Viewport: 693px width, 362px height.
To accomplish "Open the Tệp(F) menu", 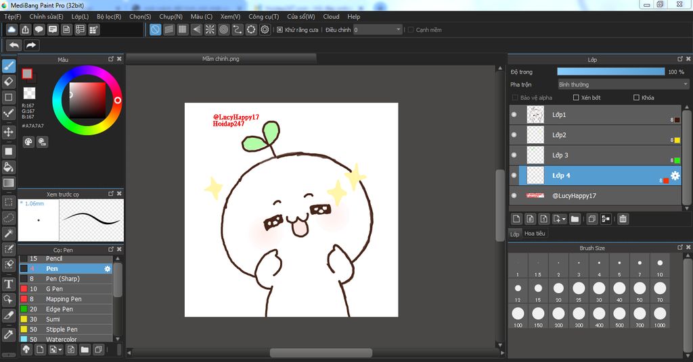I will (x=12, y=16).
